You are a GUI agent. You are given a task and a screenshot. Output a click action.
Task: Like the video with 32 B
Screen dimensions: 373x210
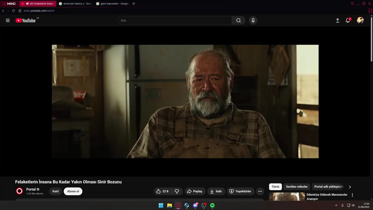162,191
